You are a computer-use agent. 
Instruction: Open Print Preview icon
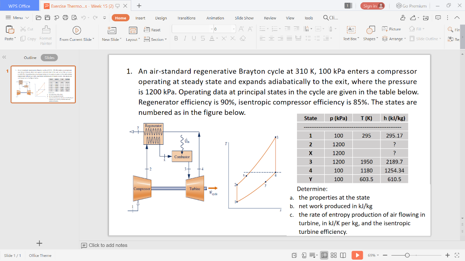74,18
